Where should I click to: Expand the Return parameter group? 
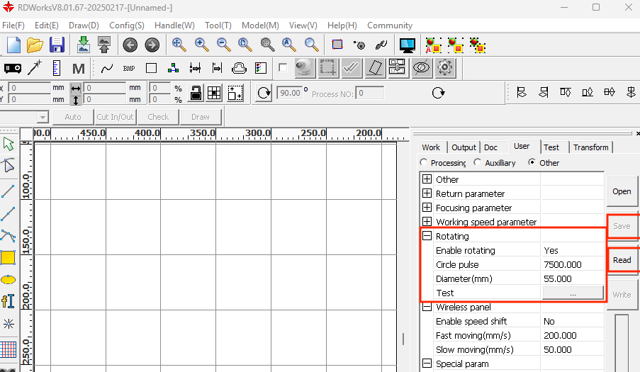pyautogui.click(x=427, y=193)
